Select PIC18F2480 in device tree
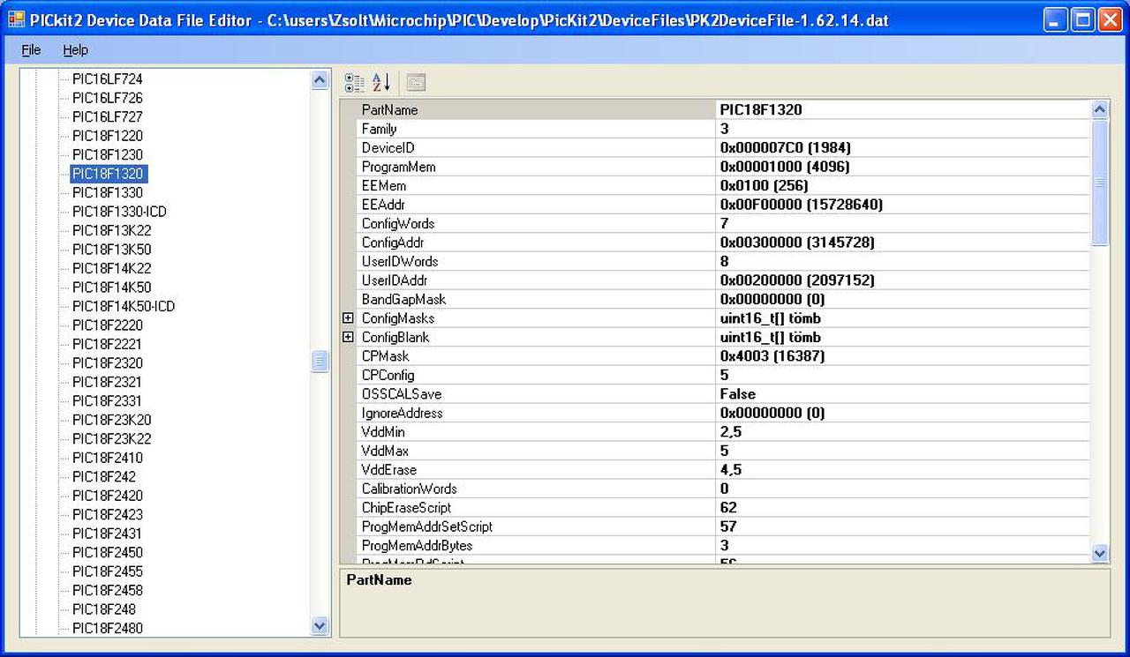The image size is (1130, 657). pyautogui.click(x=107, y=629)
